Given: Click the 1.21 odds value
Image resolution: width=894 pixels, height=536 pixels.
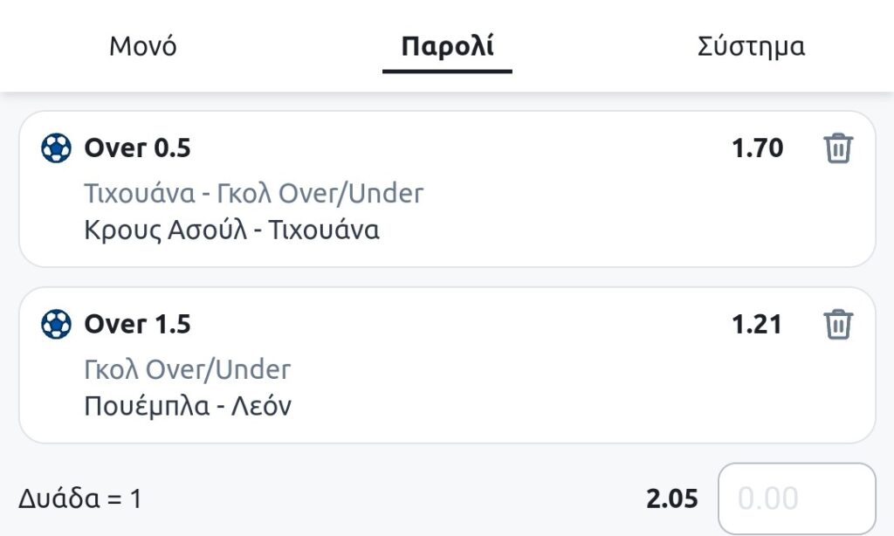Looking at the screenshot, I should 757,325.
